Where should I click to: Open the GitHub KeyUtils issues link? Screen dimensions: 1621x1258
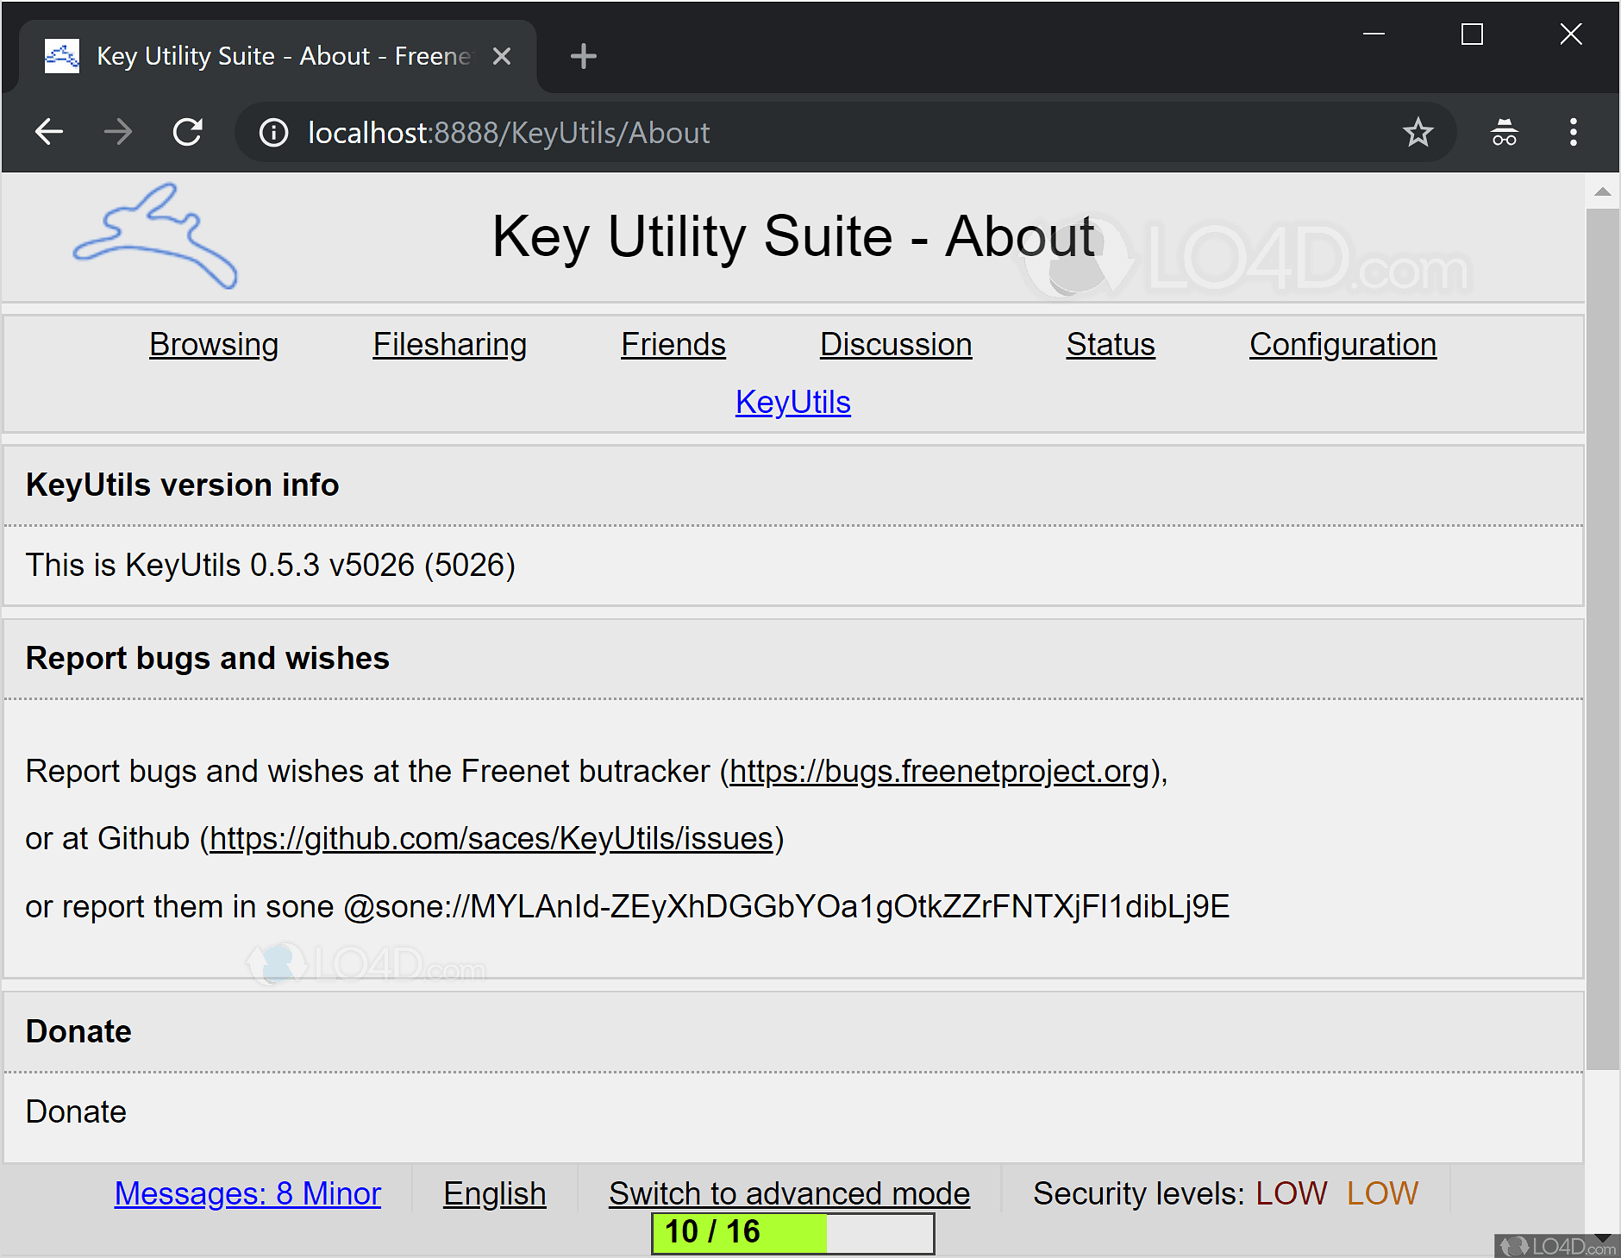[491, 839]
